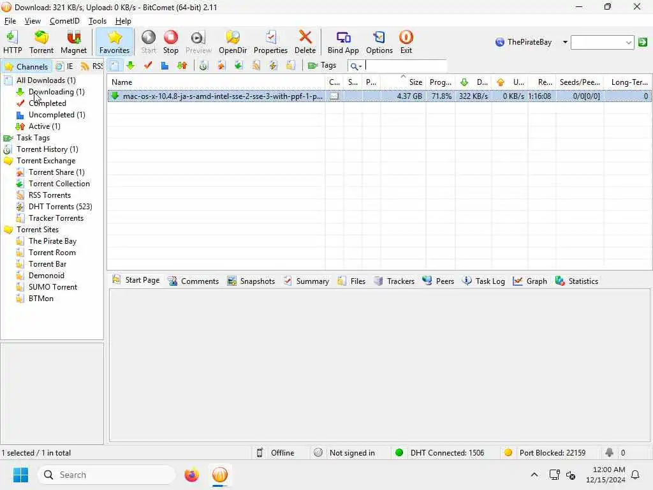
Task: Open the View menu
Action: [x=33, y=21]
